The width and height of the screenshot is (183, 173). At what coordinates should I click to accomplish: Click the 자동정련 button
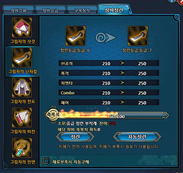[x=137, y=137]
